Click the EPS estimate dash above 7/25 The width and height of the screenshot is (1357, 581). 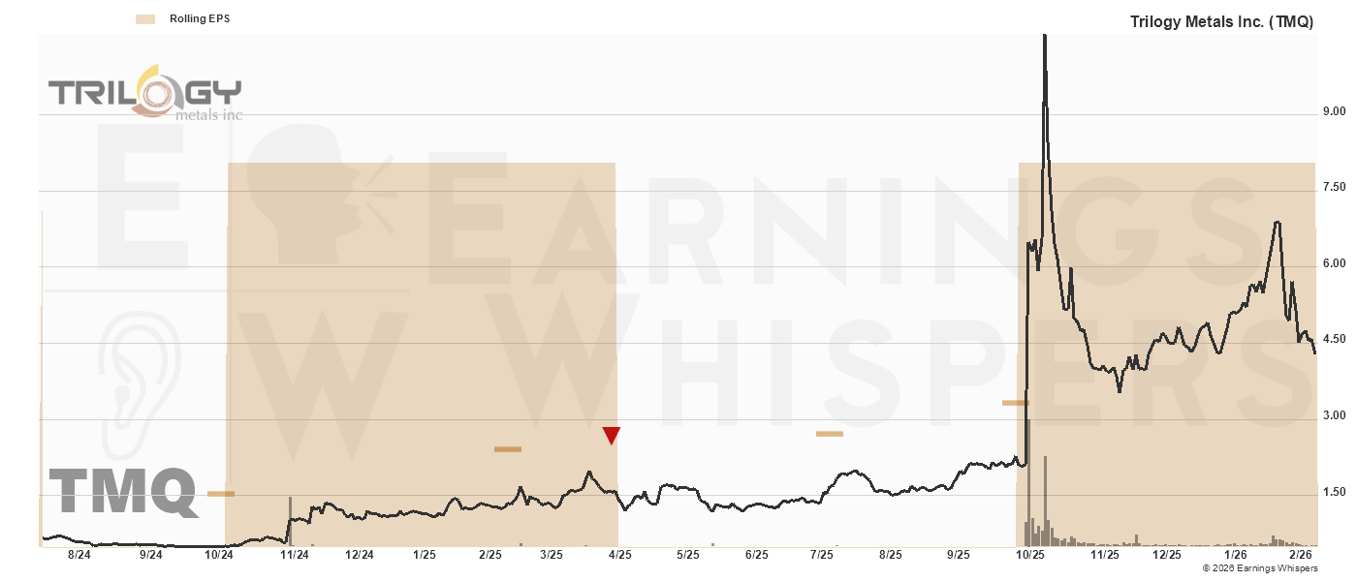click(x=830, y=434)
